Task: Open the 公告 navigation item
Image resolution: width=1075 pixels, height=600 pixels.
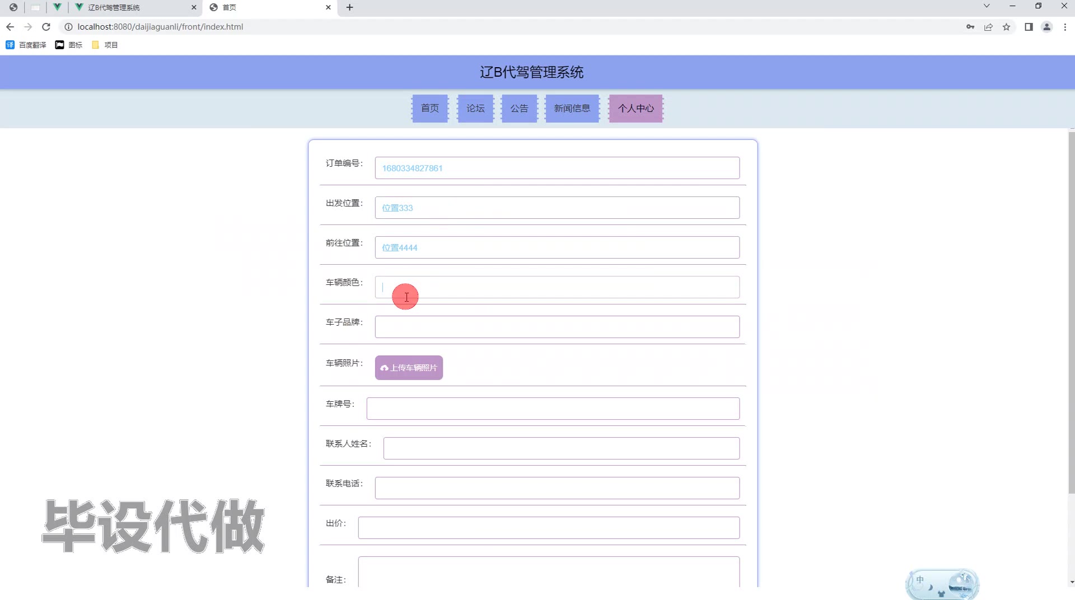Action: pos(519,109)
